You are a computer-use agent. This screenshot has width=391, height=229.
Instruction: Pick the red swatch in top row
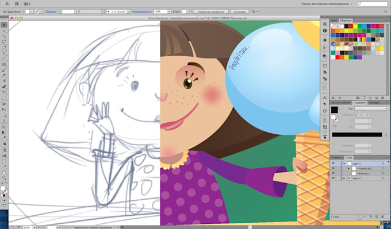(351, 26)
